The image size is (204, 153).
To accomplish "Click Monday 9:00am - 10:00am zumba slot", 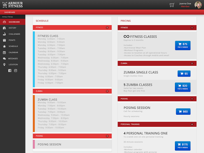I will tap(52, 102).
